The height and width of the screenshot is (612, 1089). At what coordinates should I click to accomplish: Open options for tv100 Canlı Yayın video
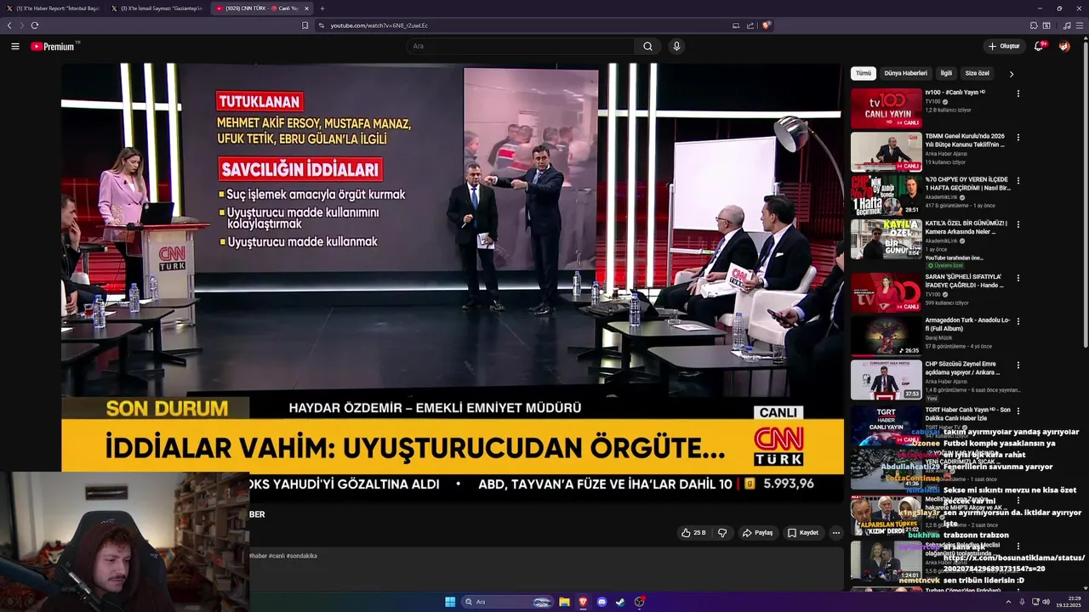(1018, 93)
